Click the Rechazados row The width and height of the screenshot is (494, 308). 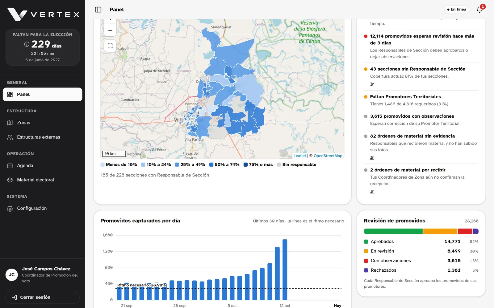pos(421,270)
